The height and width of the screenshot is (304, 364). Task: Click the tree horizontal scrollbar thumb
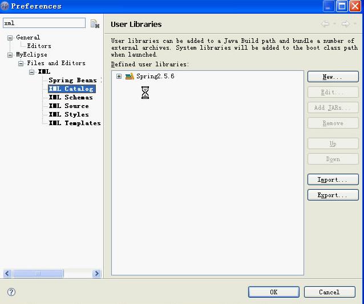[x=38, y=273]
